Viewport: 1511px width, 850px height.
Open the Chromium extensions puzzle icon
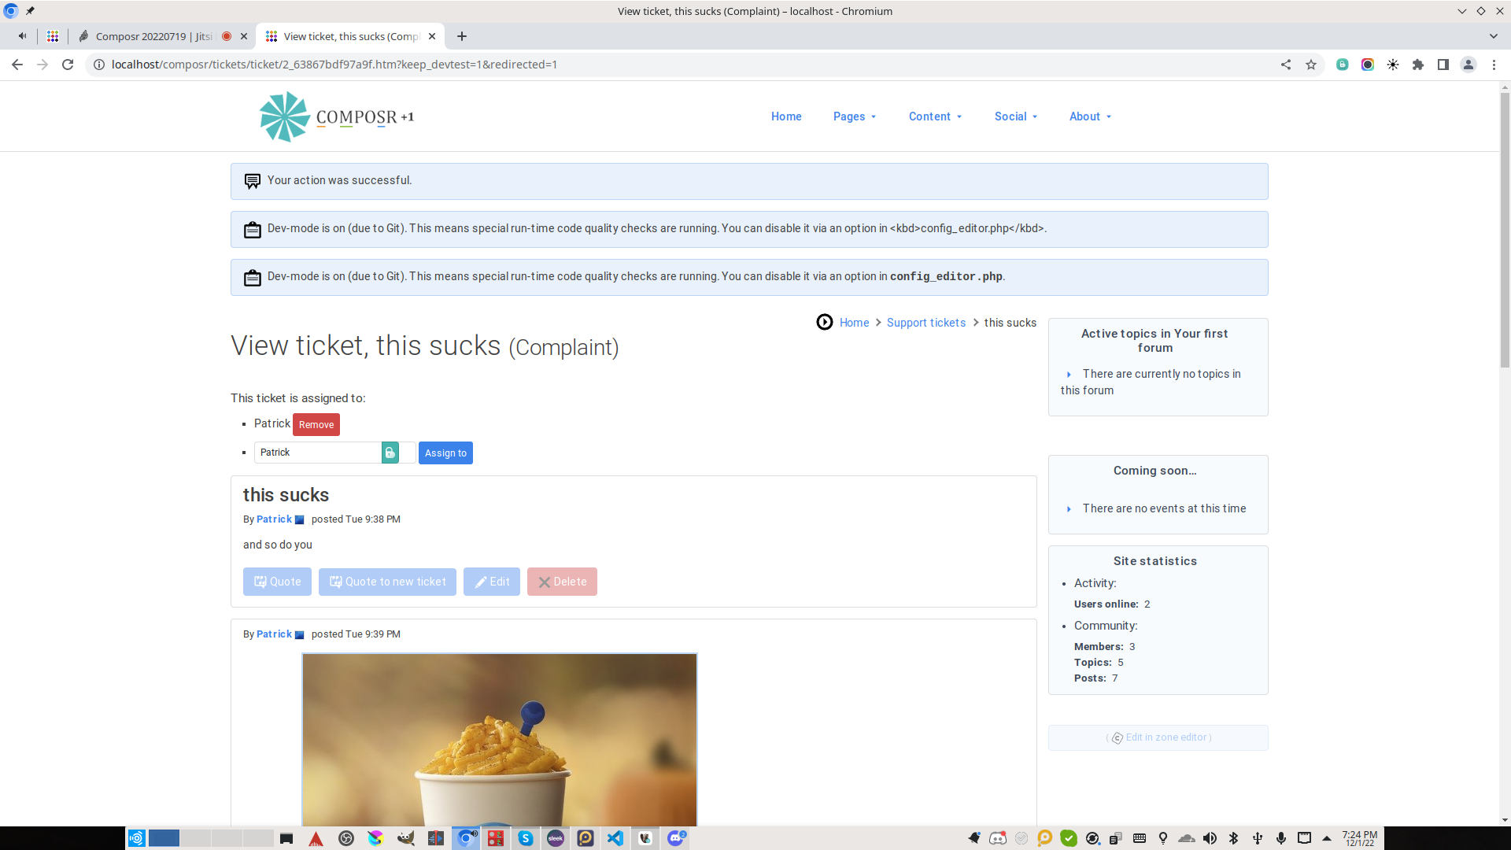(x=1418, y=65)
